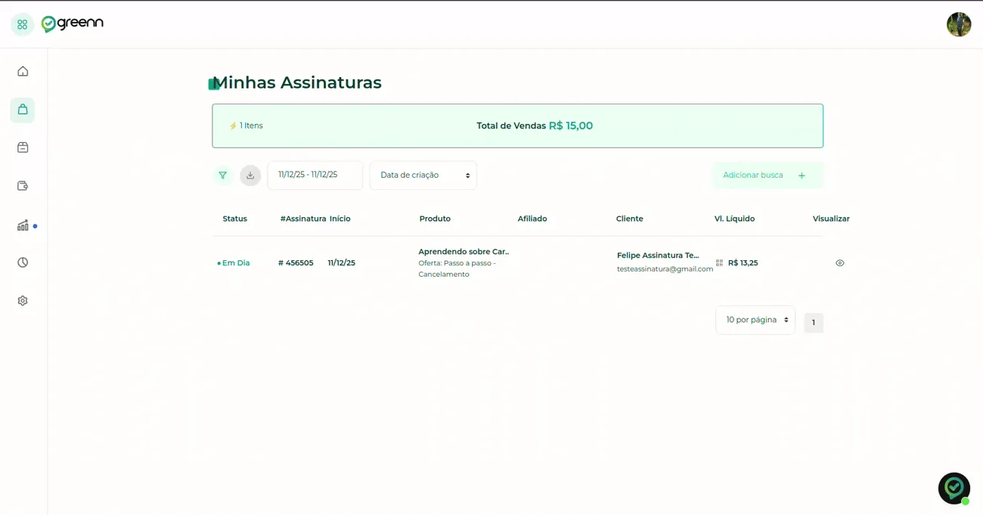
Task: Click the grid icon beside R$ 13,25
Action: 719,263
